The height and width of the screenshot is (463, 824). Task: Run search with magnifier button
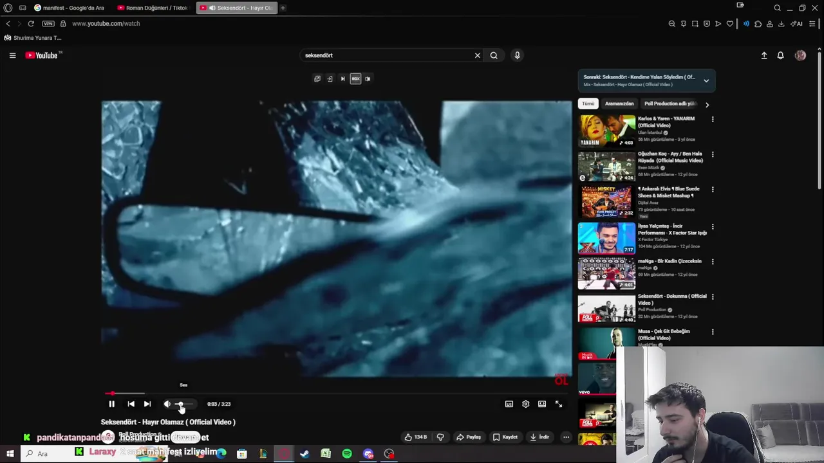494,55
